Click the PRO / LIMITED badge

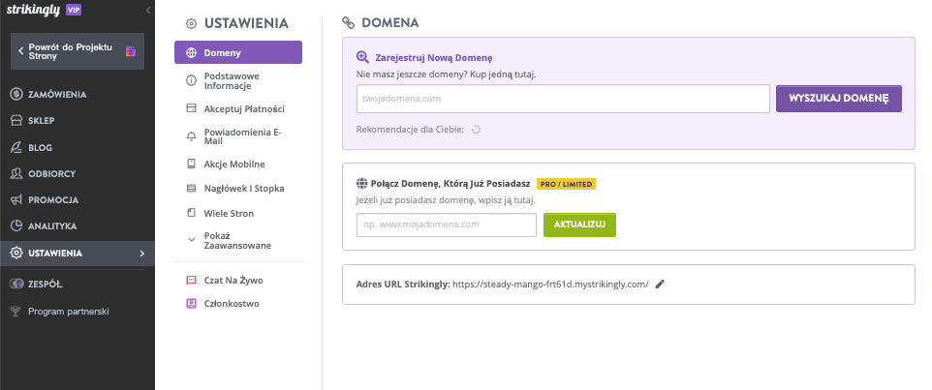[566, 184]
